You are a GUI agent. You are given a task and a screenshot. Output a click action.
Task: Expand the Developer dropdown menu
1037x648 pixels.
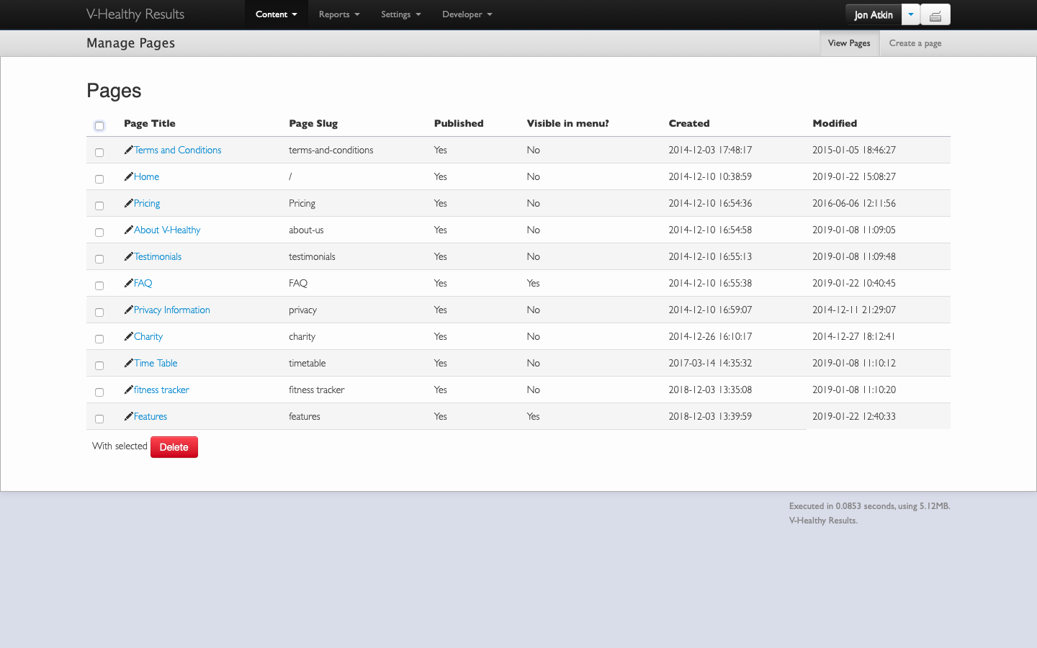(467, 14)
